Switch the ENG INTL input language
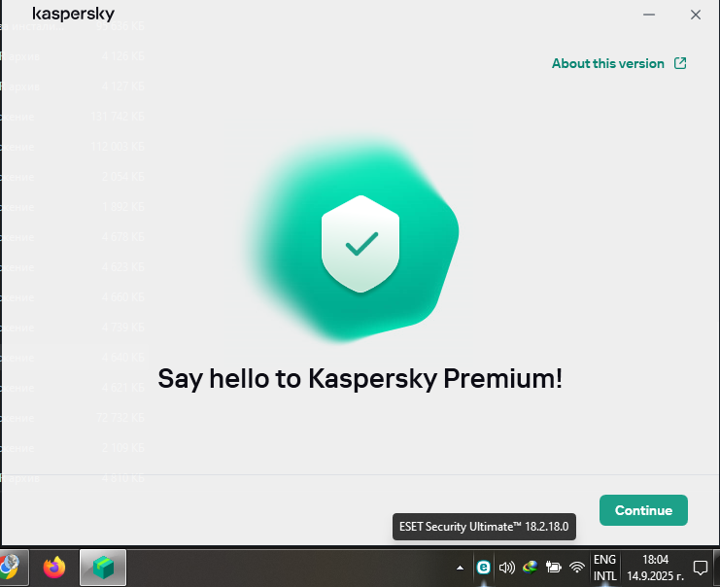Viewport: 720px width, 587px height. click(x=604, y=568)
